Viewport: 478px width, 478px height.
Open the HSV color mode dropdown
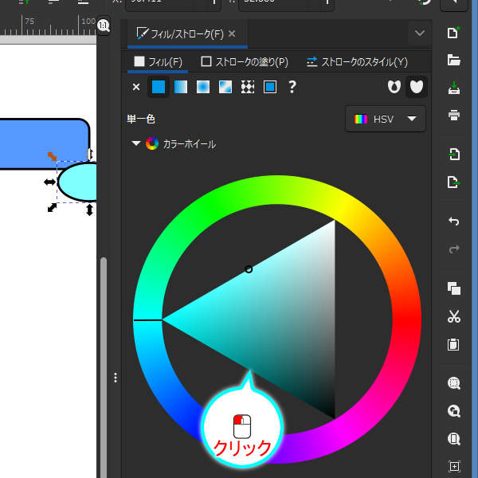coord(386,119)
